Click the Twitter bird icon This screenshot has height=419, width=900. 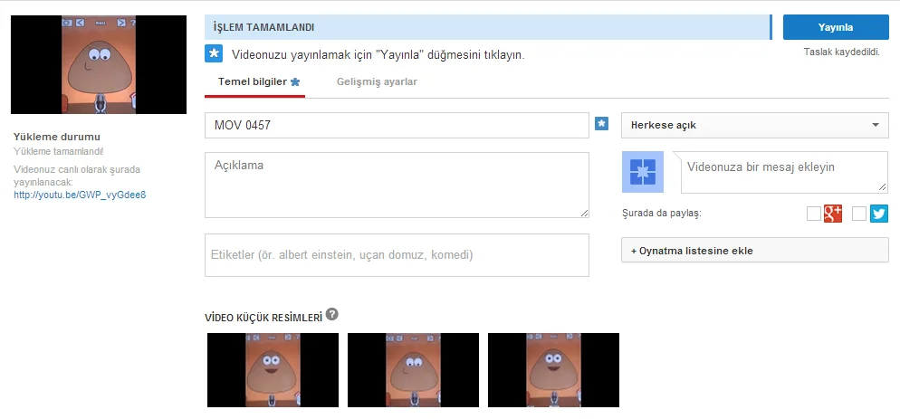coord(879,214)
